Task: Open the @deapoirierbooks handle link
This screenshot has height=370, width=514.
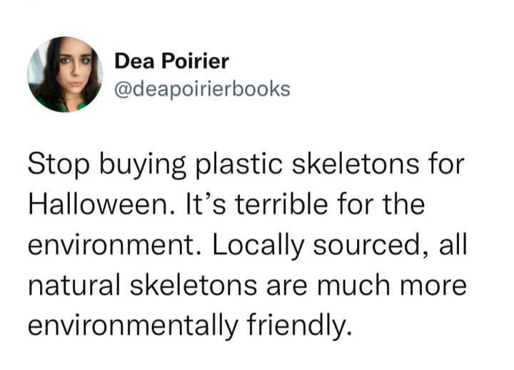Action: point(202,89)
